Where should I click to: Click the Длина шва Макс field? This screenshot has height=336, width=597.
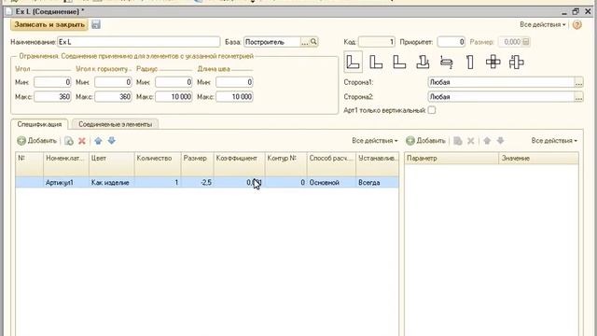coord(234,97)
